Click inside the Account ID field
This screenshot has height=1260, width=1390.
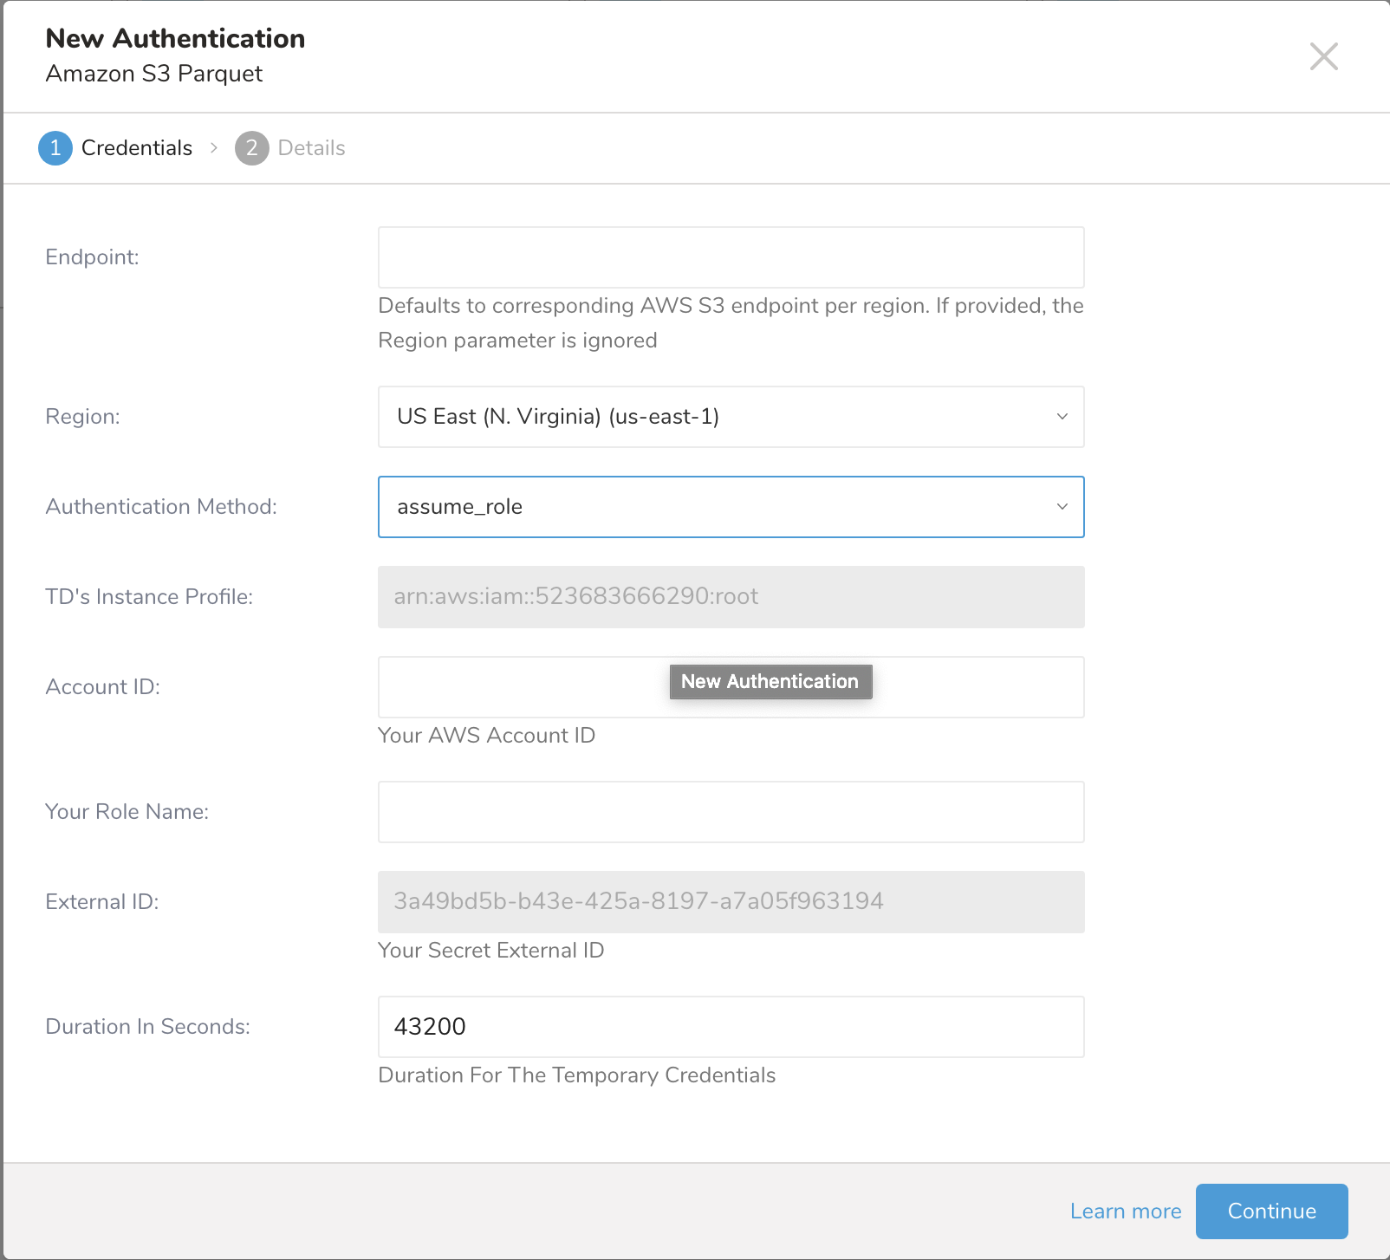[520, 687]
